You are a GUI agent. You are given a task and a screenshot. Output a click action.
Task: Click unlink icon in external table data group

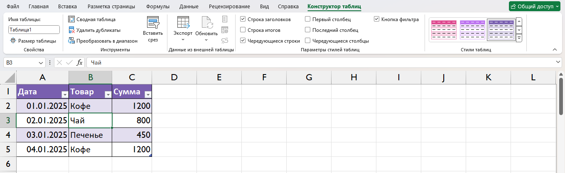pyautogui.click(x=225, y=41)
